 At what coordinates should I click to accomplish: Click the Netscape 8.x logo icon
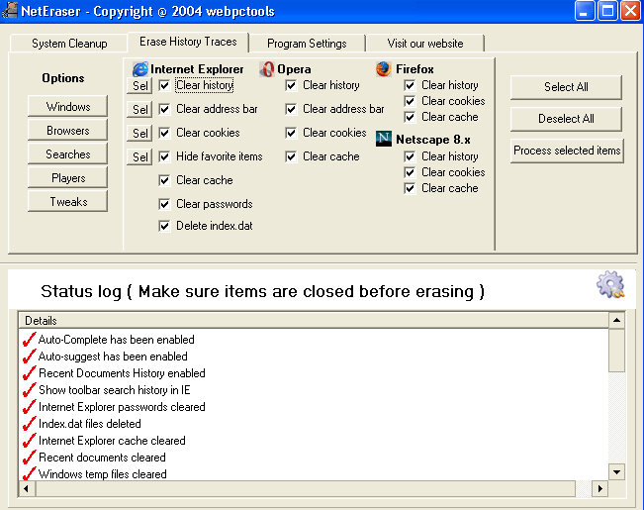point(384,139)
